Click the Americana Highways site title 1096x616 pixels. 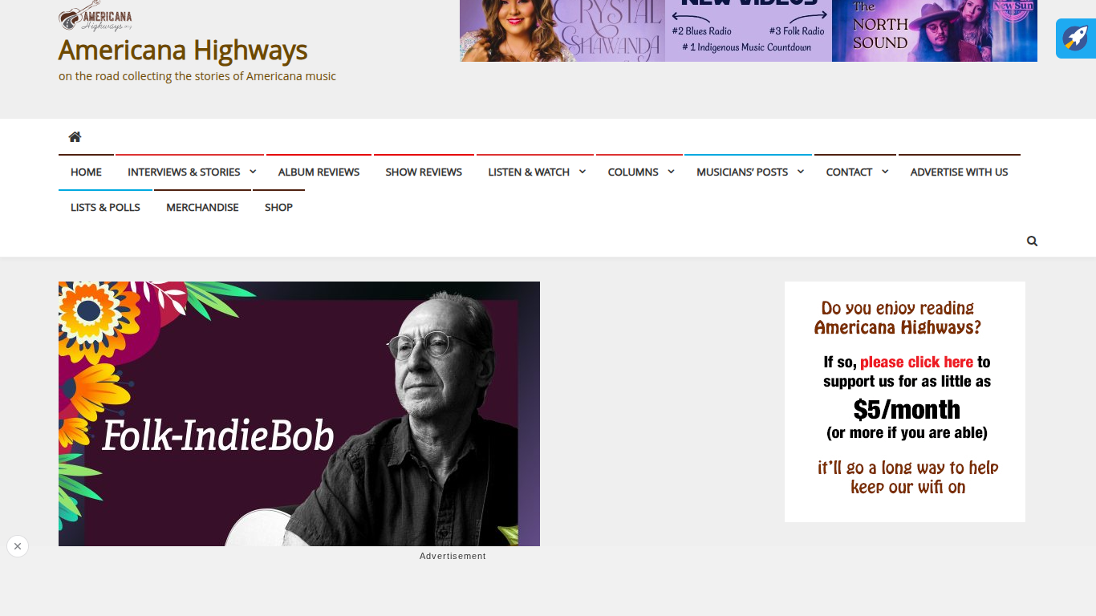tap(183, 50)
